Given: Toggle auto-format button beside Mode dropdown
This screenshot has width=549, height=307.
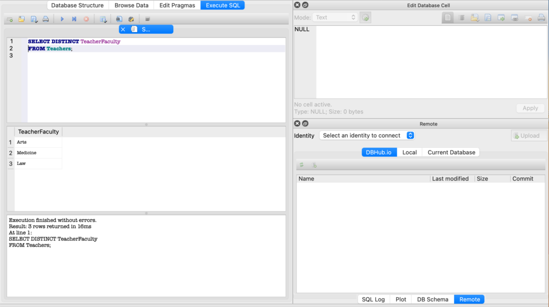Looking at the screenshot, I should [x=365, y=18].
